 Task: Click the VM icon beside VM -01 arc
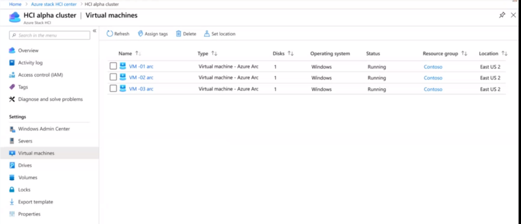click(123, 66)
